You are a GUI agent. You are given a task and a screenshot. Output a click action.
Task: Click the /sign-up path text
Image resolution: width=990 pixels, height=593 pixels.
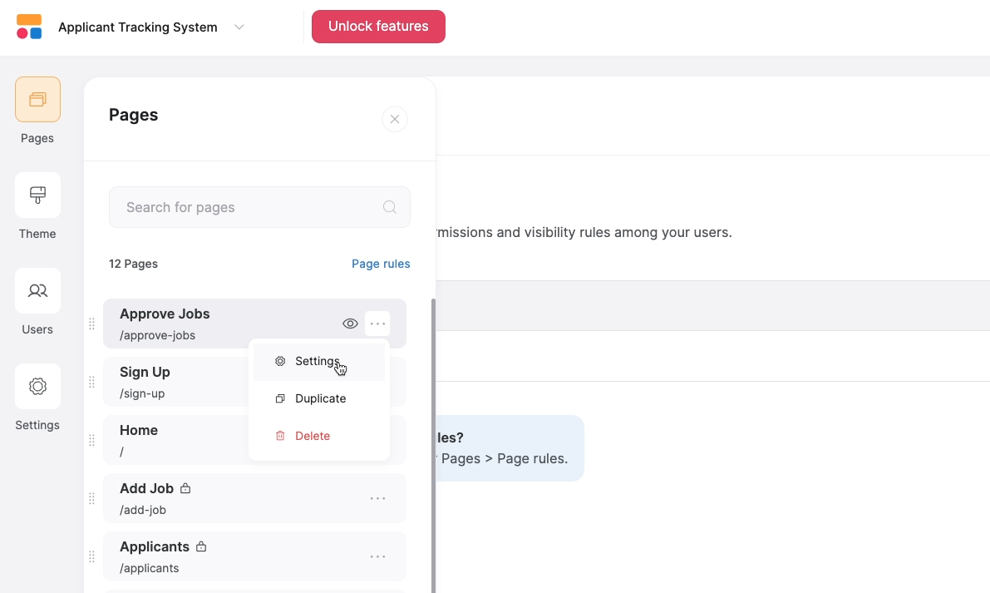[142, 393]
